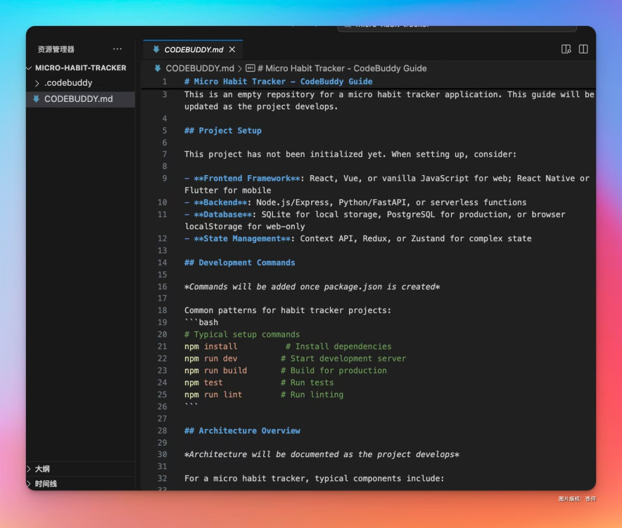Screen dimensions: 622x528
Task: Open the markdown preview to the side
Action: pos(566,50)
